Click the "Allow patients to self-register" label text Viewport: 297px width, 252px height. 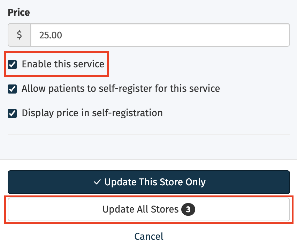[121, 89]
